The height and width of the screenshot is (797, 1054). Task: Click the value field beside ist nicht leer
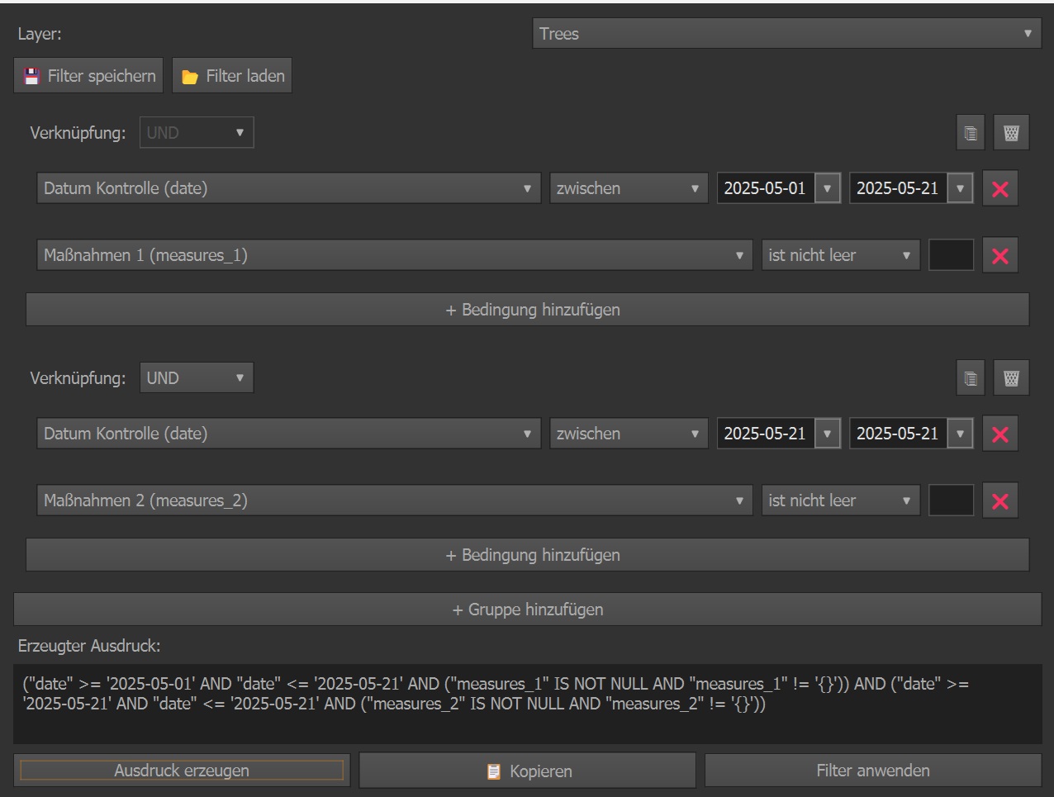950,254
